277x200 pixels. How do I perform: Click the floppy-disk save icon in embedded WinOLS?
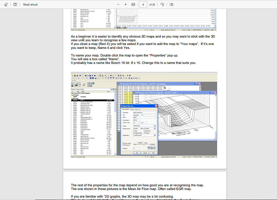(x=72, y=86)
